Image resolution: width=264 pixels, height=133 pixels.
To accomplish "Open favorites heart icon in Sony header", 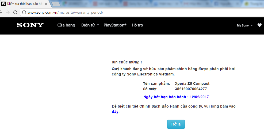I will (259, 25).
